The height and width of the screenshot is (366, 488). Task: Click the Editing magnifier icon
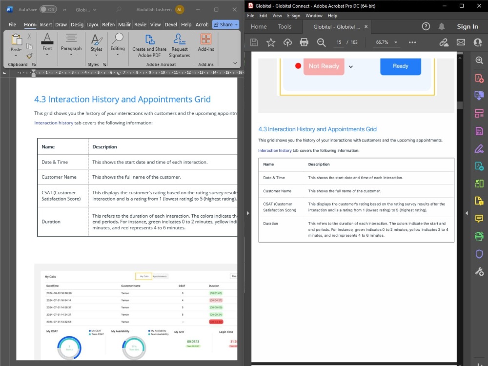pyautogui.click(x=118, y=39)
